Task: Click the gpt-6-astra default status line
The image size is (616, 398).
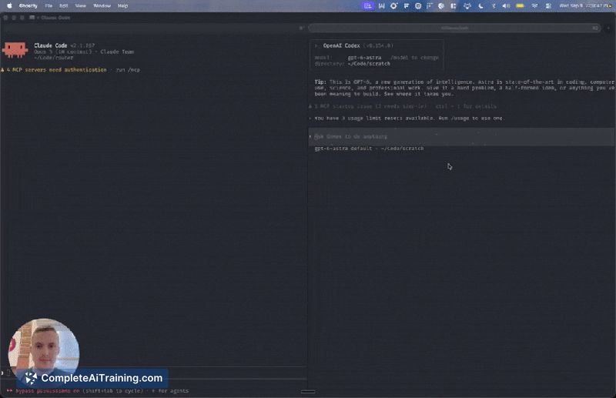Action: point(369,149)
